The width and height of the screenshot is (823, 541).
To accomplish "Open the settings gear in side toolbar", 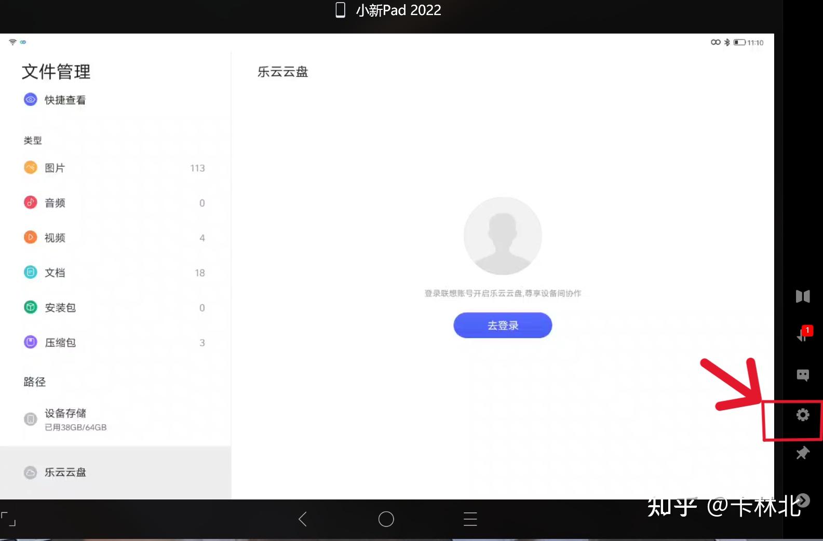I will click(803, 415).
